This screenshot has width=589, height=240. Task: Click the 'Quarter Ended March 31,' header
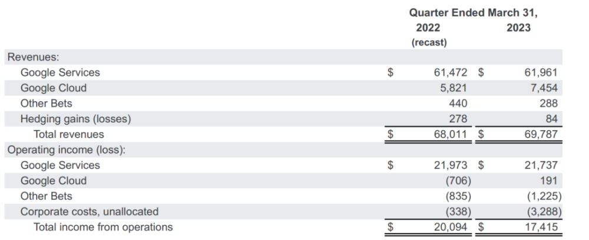pos(473,12)
